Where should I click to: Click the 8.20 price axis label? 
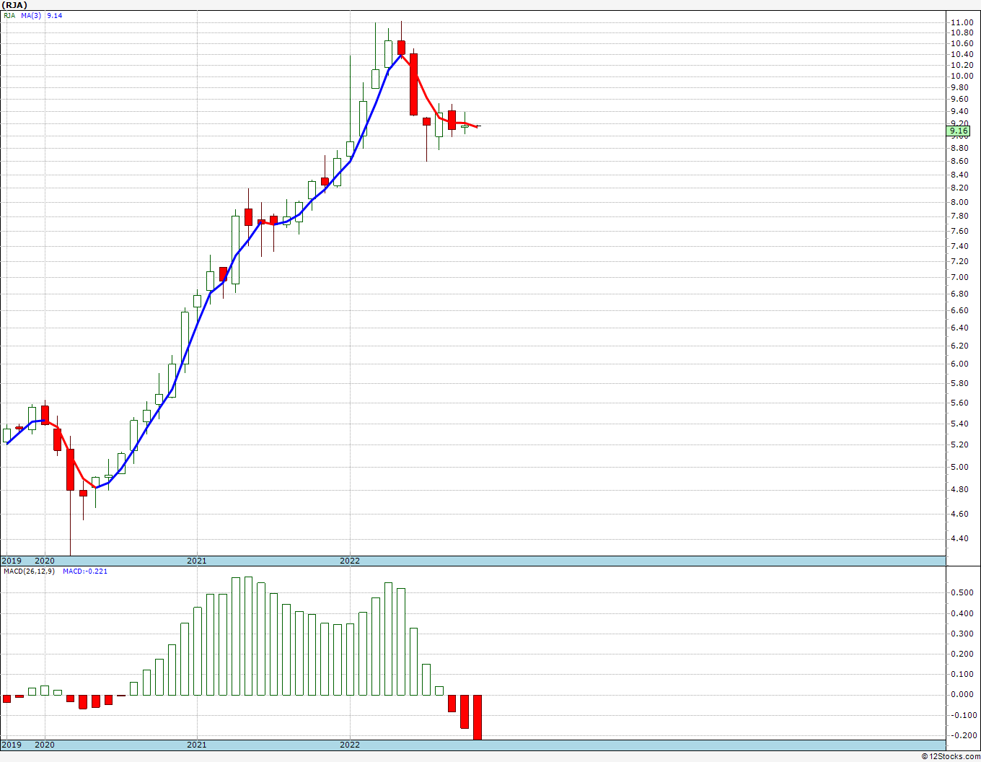point(960,188)
